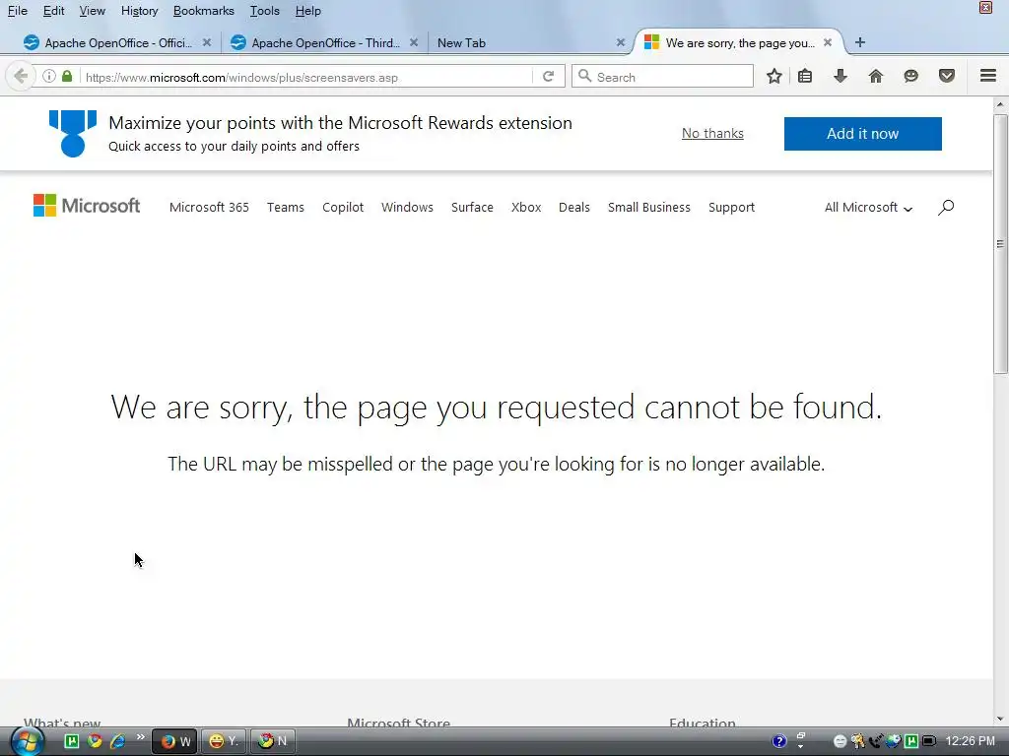
Task: Click the Microsoft Rewards medal icon
Action: pyautogui.click(x=73, y=133)
